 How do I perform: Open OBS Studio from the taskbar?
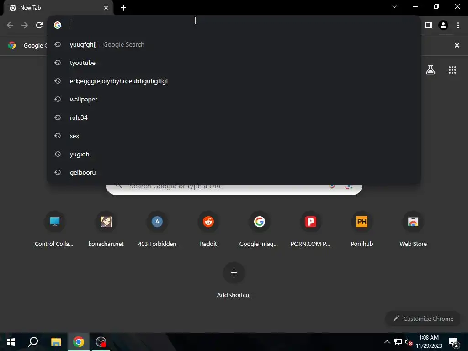click(101, 342)
